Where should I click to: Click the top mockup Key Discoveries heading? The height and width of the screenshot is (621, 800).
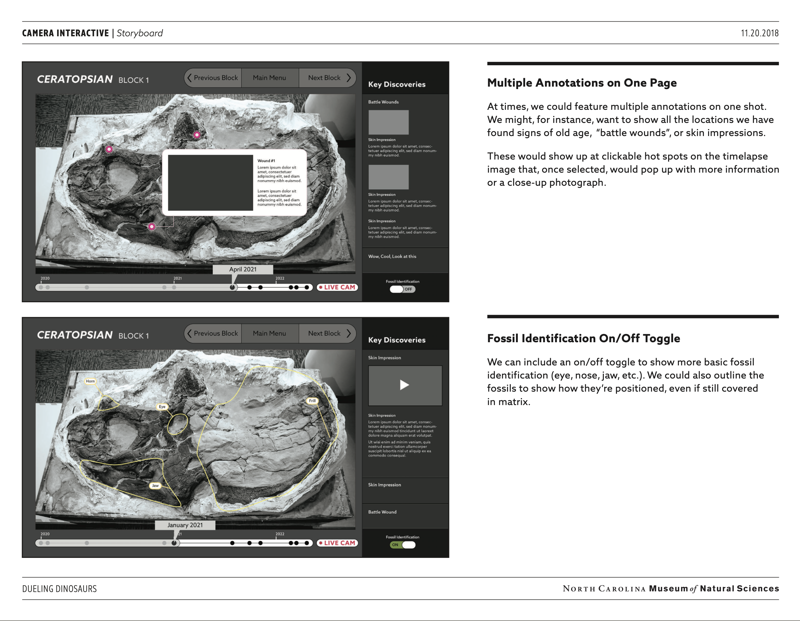click(x=397, y=84)
